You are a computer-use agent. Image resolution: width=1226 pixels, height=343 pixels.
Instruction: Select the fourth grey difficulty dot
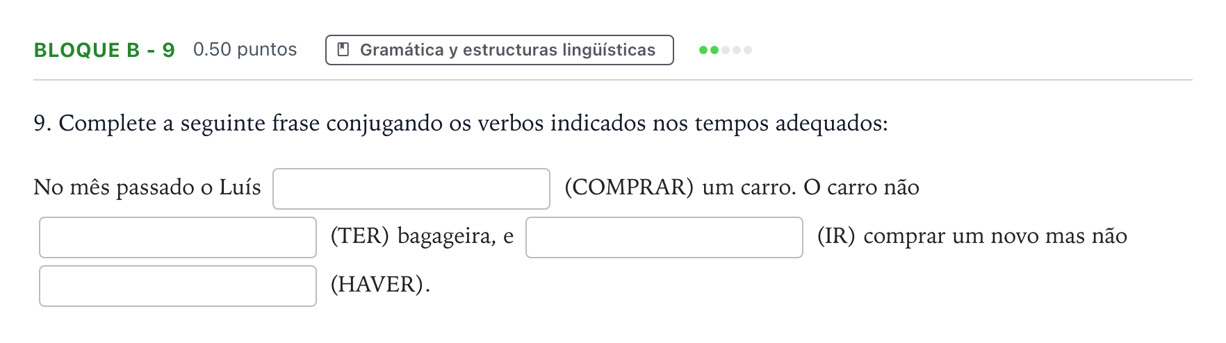(x=737, y=50)
